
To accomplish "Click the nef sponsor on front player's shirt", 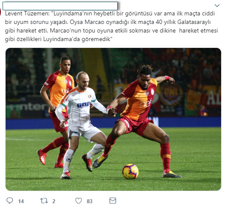I will coord(146,103).
